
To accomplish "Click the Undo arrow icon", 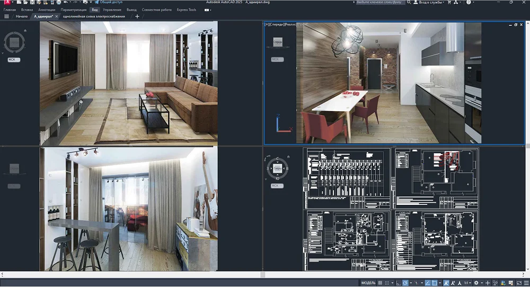I will point(65,3).
